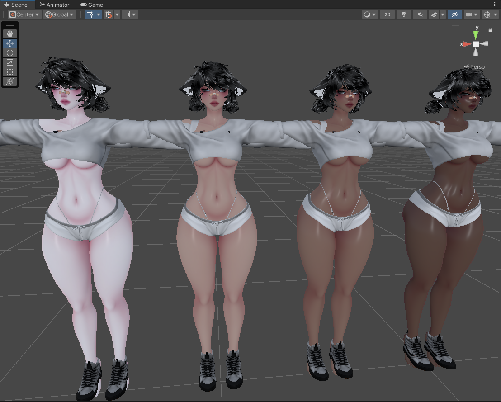Open grid snapping options arrow

117,14
